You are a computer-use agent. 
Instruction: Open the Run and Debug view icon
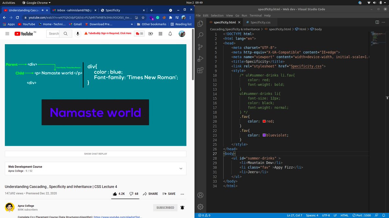pyautogui.click(x=200, y=58)
